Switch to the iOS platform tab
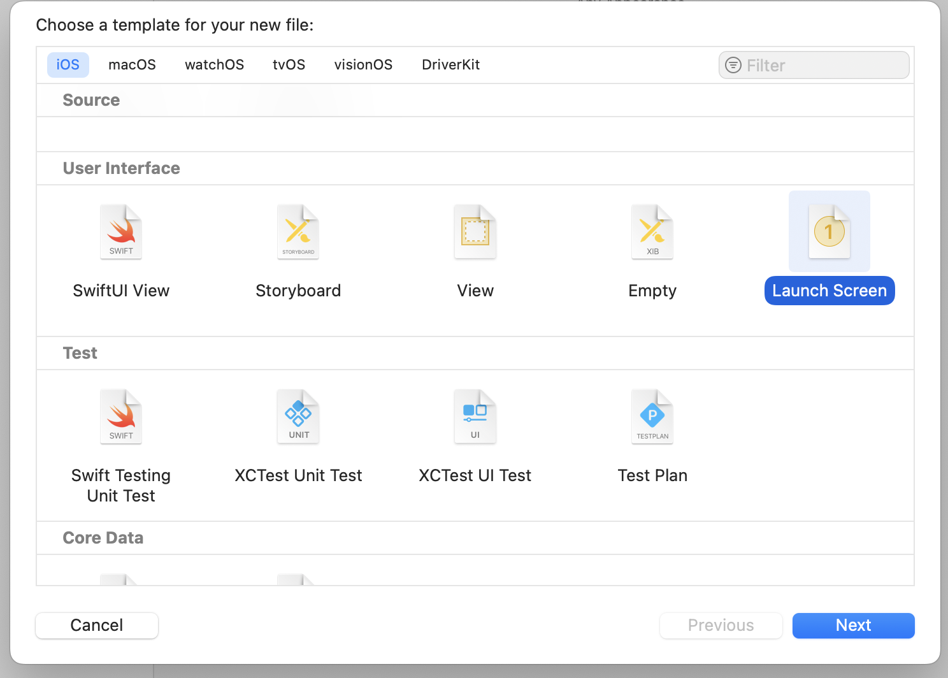 (68, 65)
